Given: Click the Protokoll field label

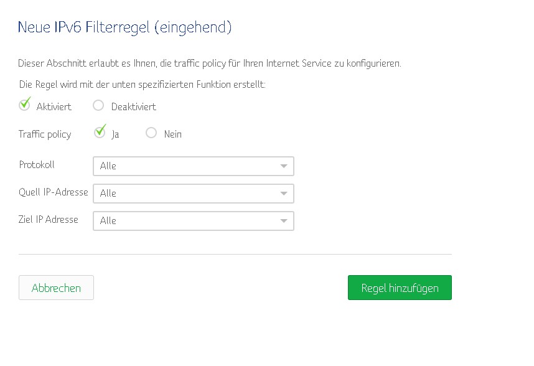Looking at the screenshot, I should click(x=37, y=165).
